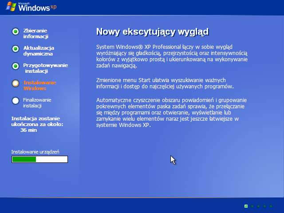Viewport: 284px width, 213px height.
Task: Click paragraph starting Zmienione menu Start
Action: pos(165,83)
